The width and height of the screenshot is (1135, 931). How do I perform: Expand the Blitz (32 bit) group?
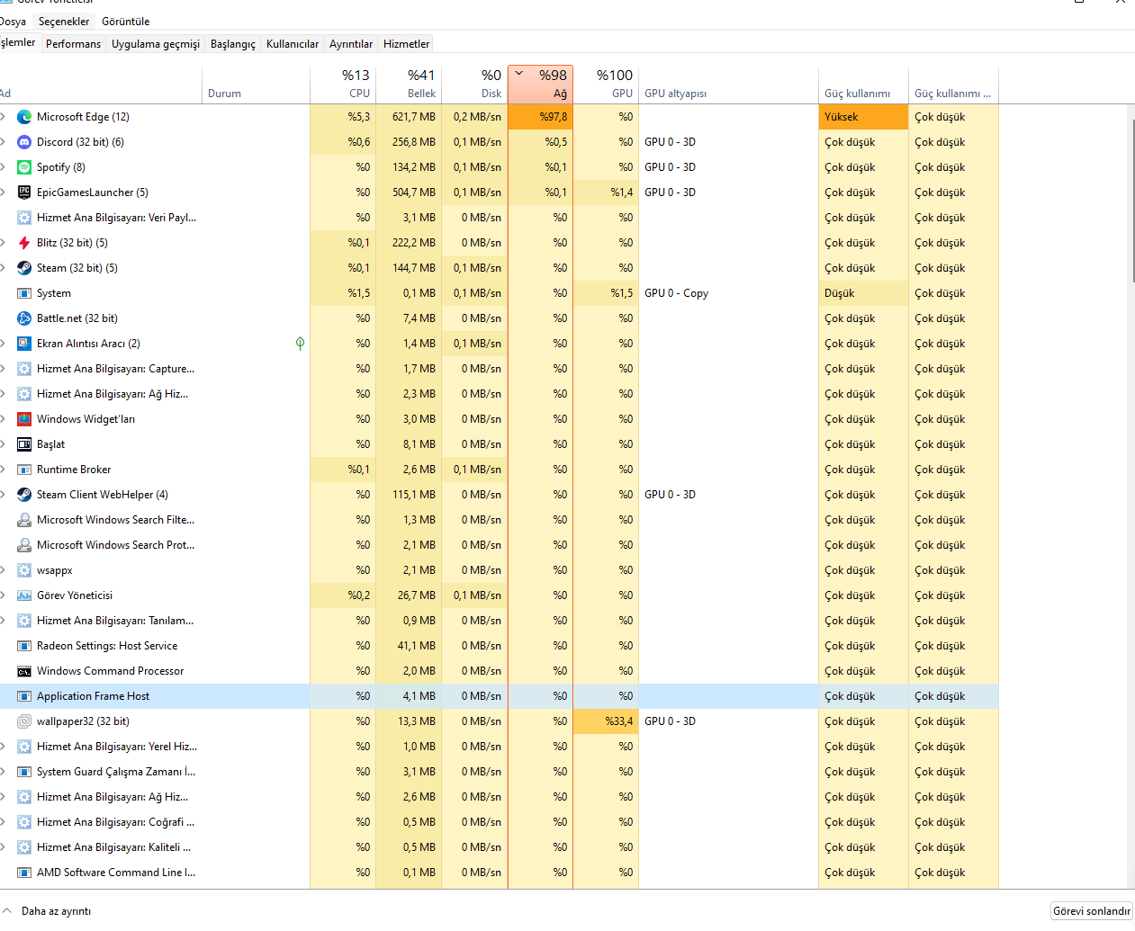3,243
